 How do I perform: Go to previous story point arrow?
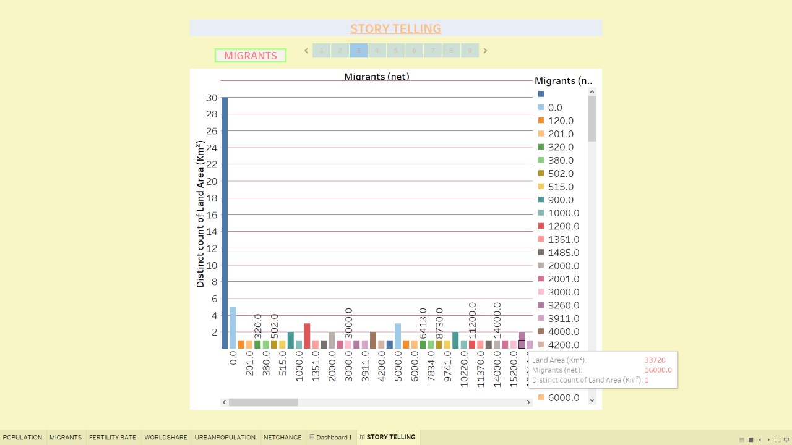point(306,51)
